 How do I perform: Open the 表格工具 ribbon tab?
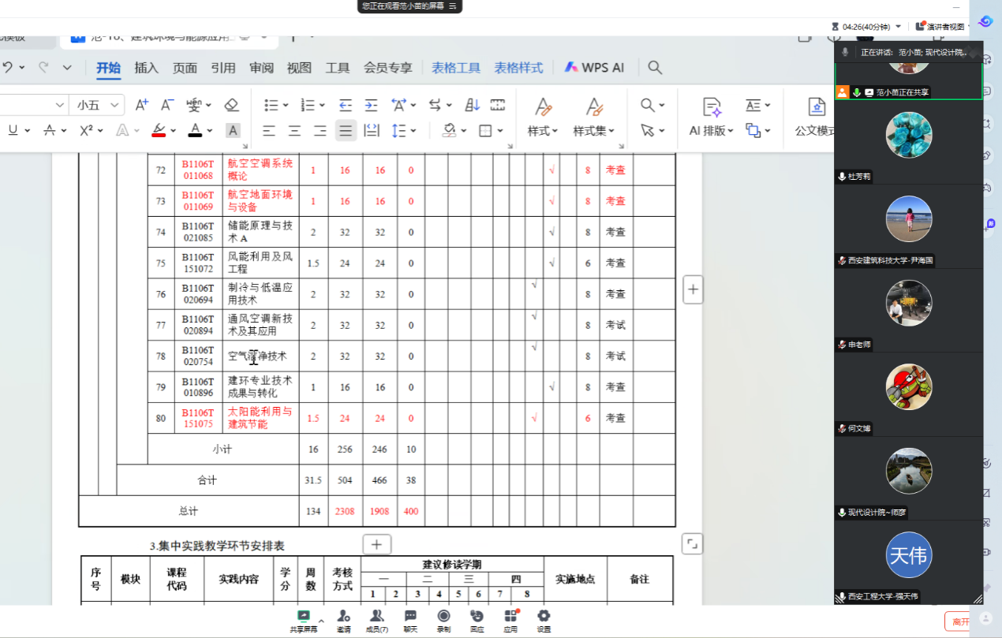click(x=455, y=68)
